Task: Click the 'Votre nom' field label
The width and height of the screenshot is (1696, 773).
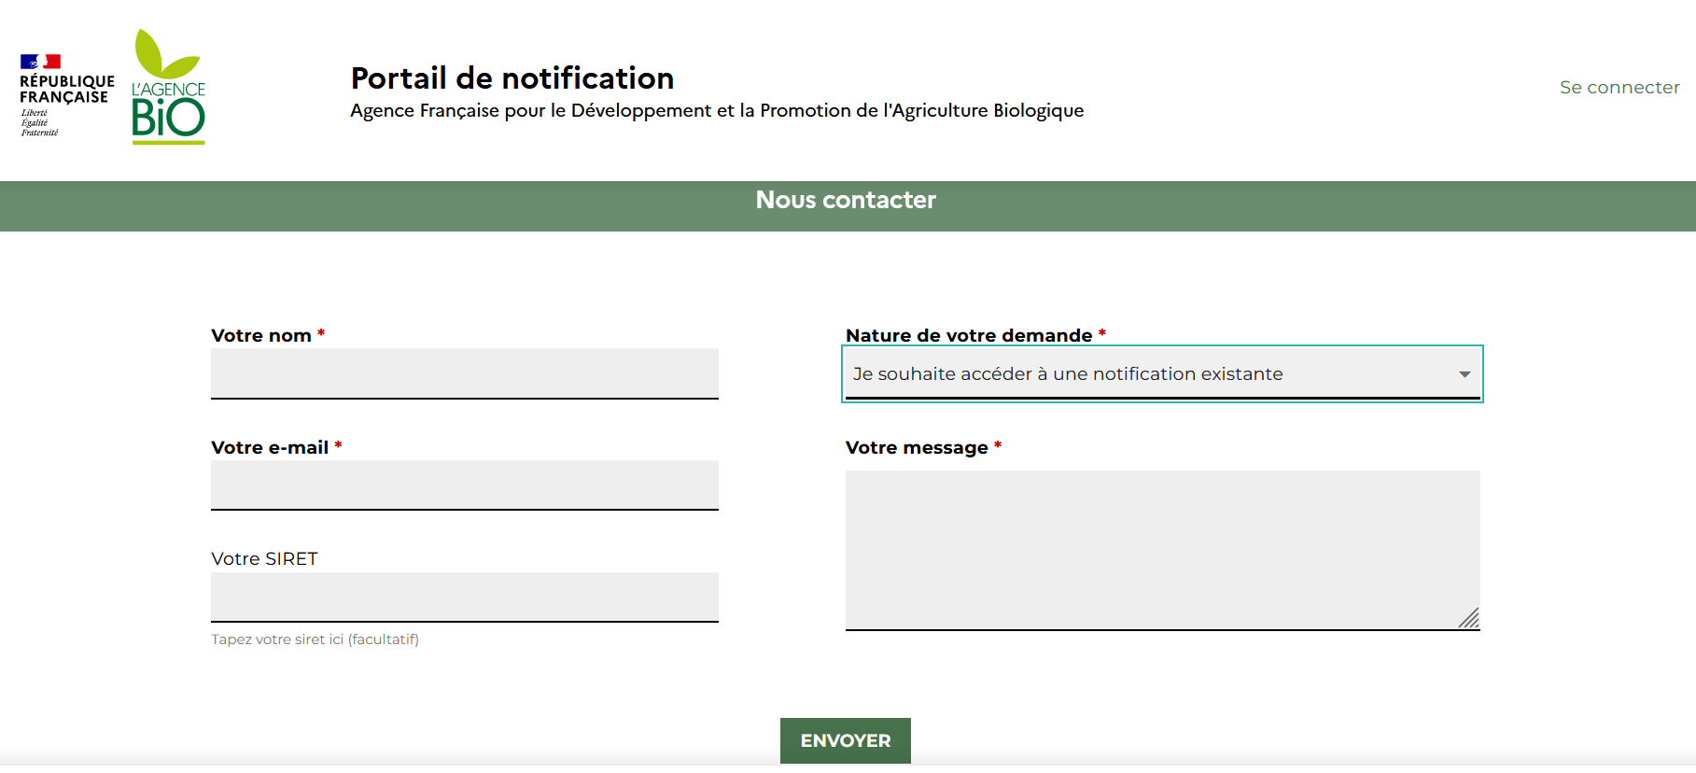Action: coord(261,335)
